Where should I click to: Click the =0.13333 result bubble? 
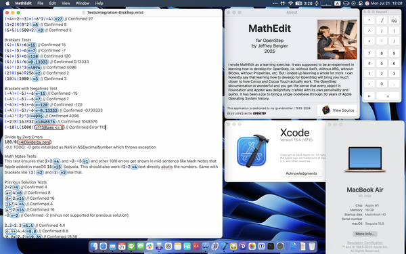38,62
